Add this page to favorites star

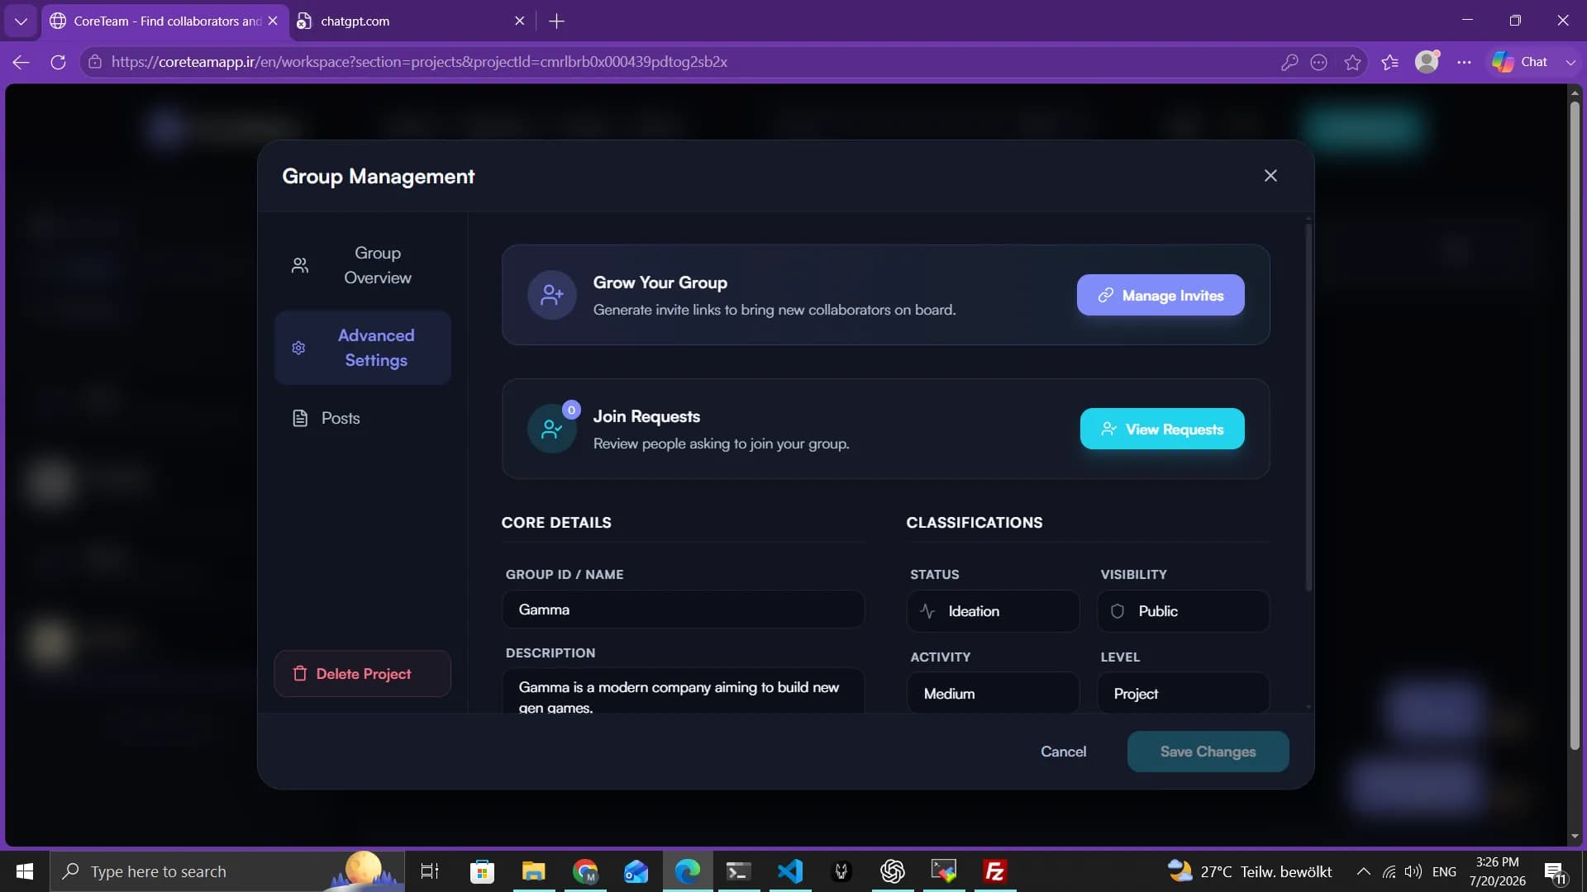click(x=1352, y=62)
